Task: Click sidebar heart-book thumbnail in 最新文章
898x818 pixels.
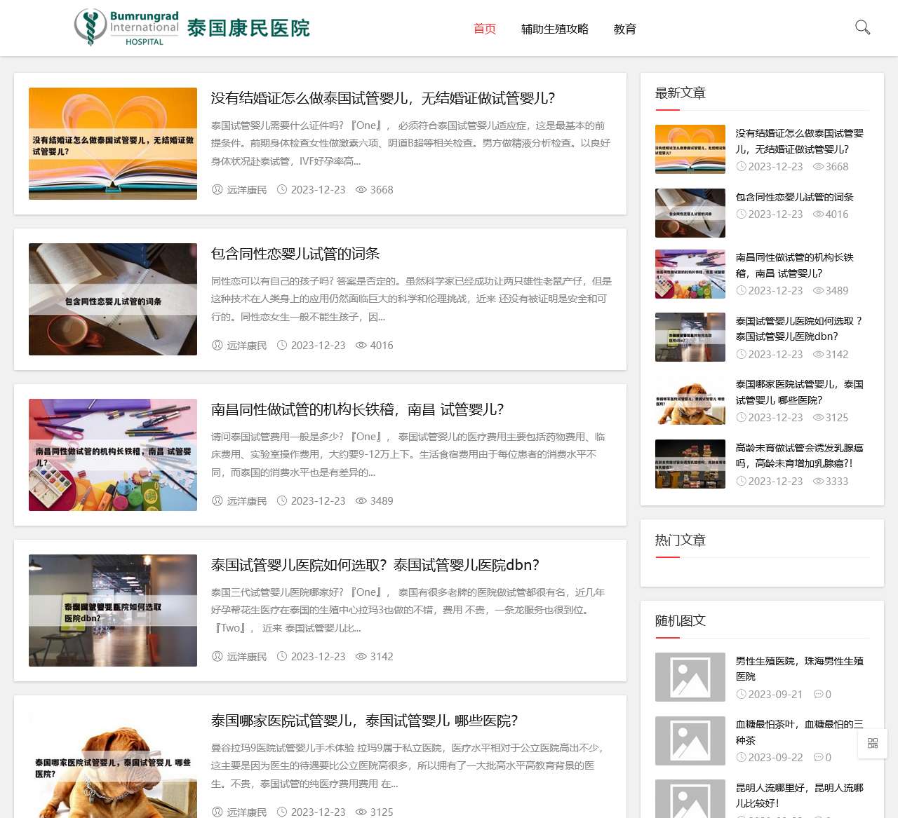Action: (690, 149)
